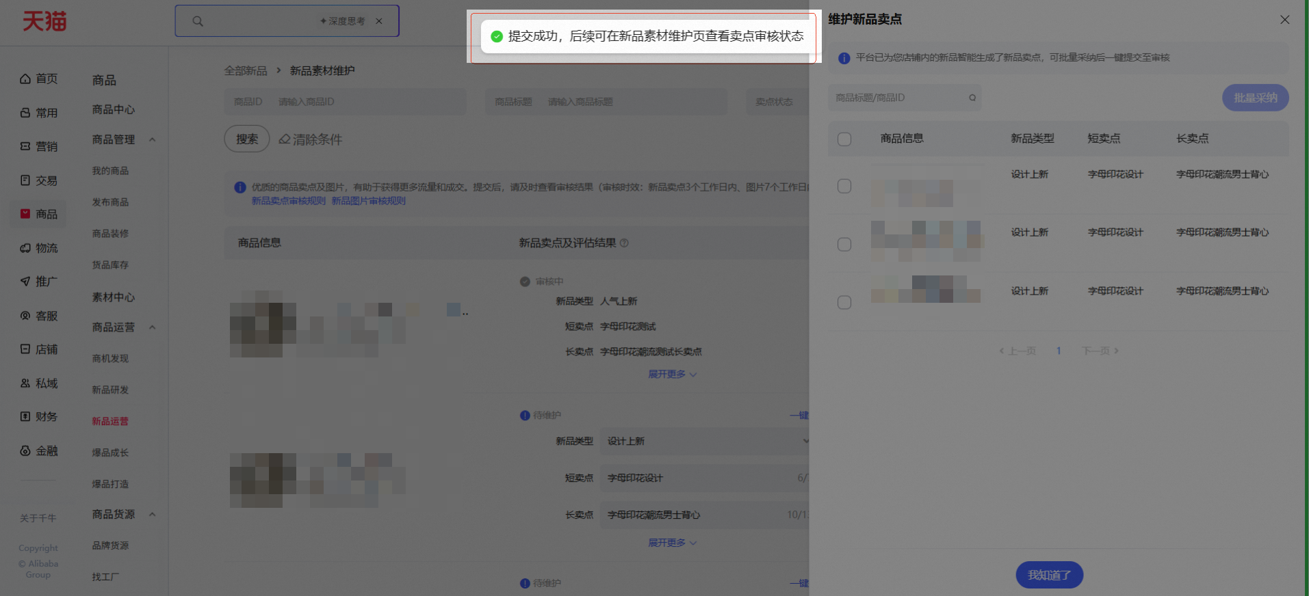This screenshot has width=1309, height=596.
Task: Open 我的商品 menu item
Action: (110, 171)
